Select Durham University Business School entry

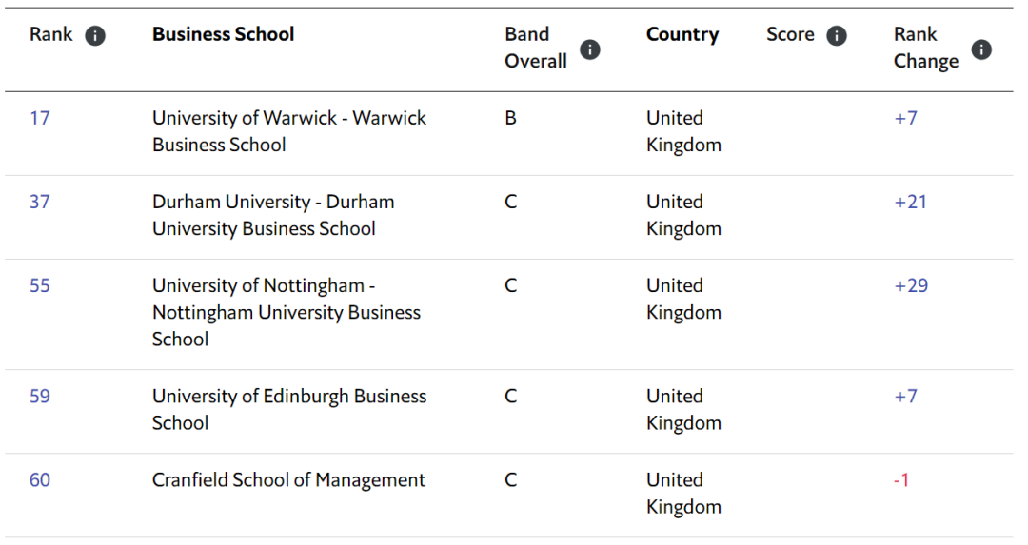pyautogui.click(x=272, y=215)
